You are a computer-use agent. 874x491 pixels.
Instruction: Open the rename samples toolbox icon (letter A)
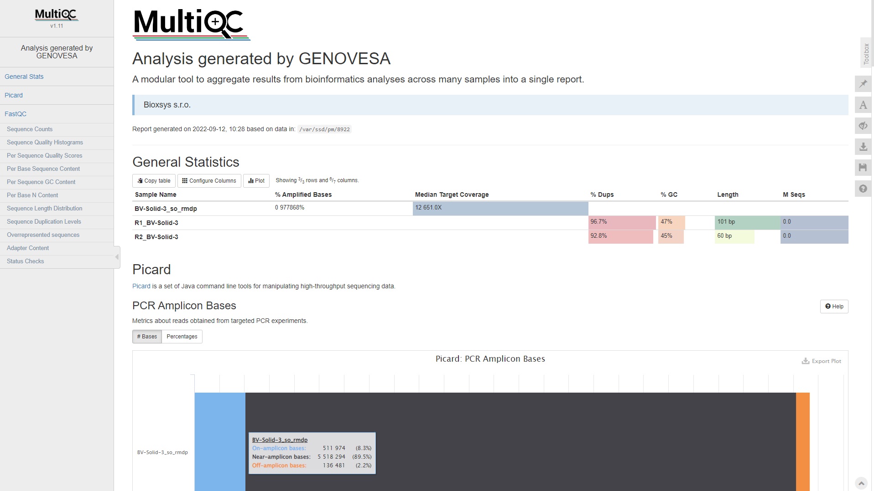[863, 105]
